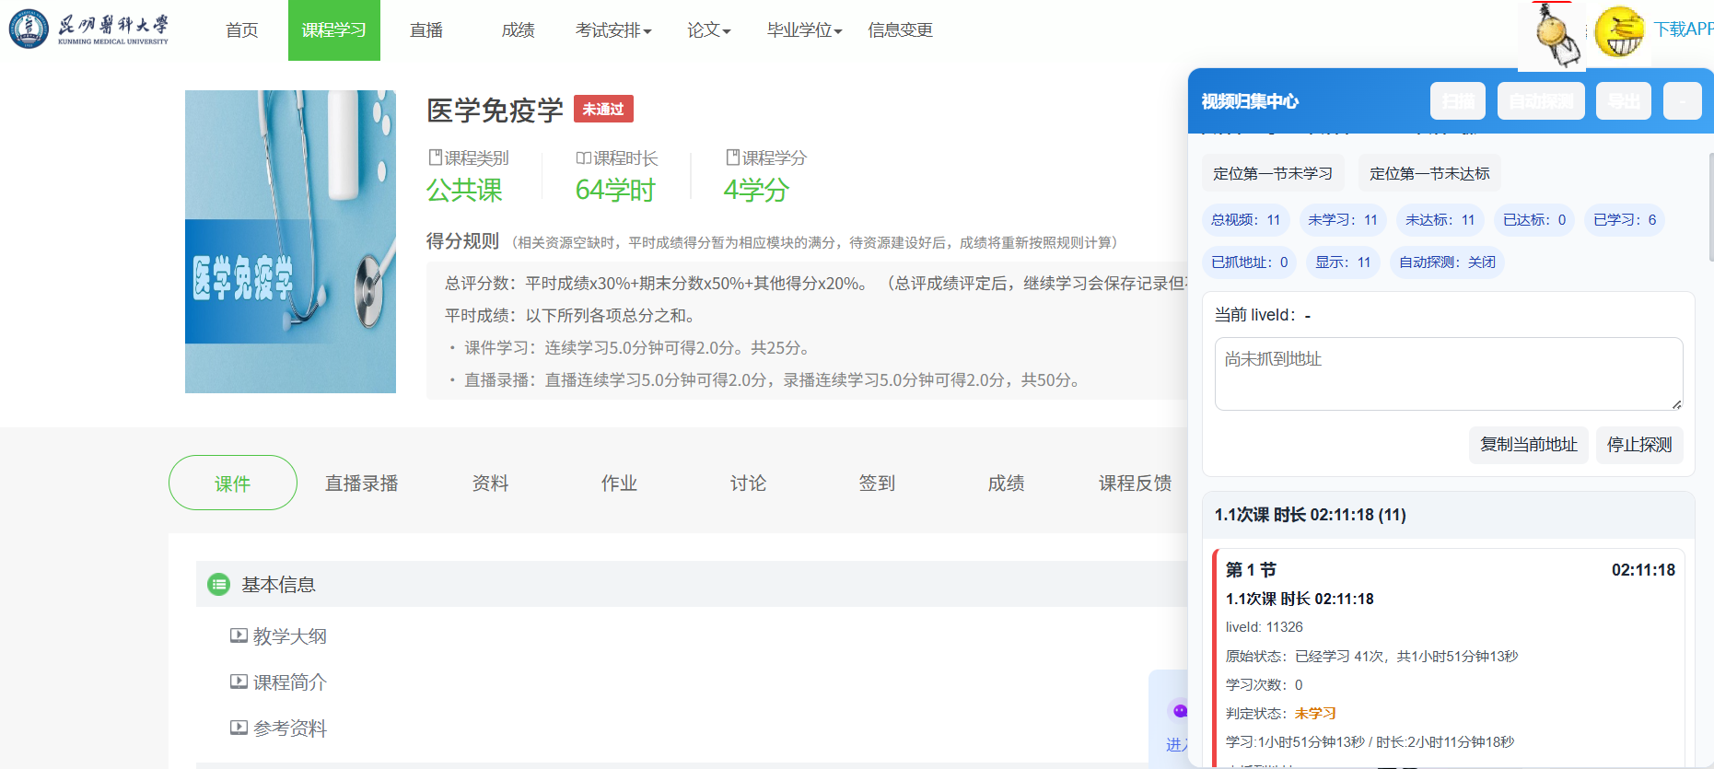Click the 总视频: 11 filter chip
The height and width of the screenshot is (769, 1714).
[1245, 220]
